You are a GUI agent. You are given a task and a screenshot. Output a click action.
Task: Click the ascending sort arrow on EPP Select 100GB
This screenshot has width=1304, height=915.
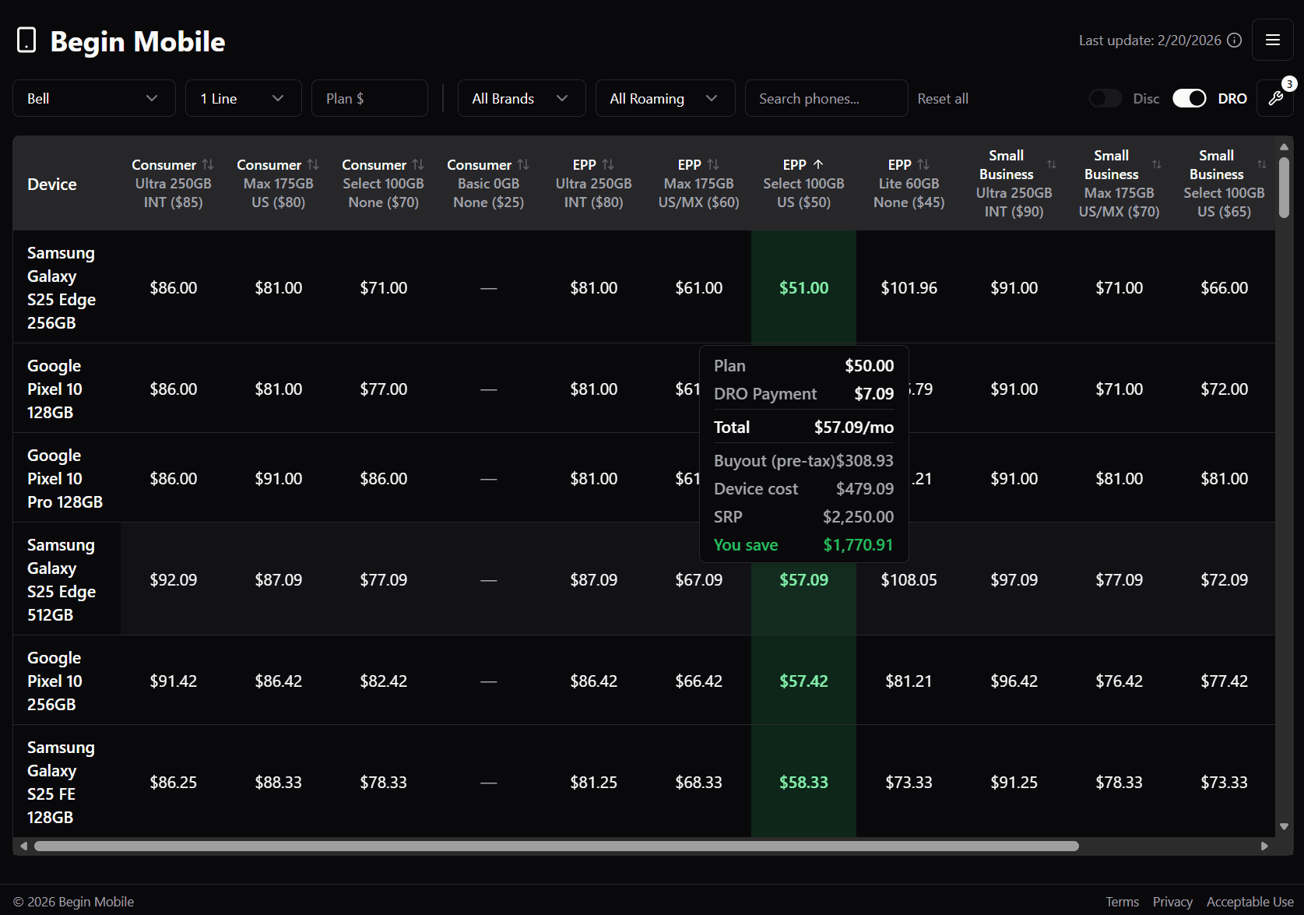pyautogui.click(x=819, y=164)
